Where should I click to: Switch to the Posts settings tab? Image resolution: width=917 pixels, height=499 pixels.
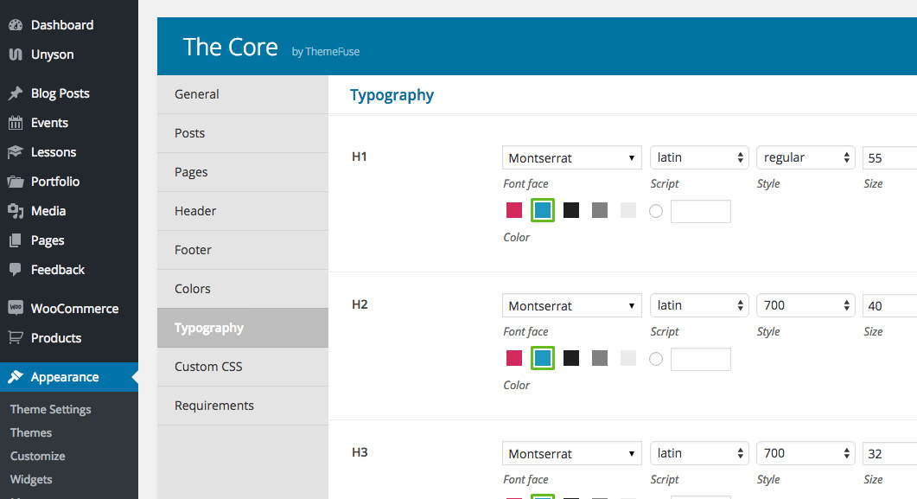click(x=243, y=133)
